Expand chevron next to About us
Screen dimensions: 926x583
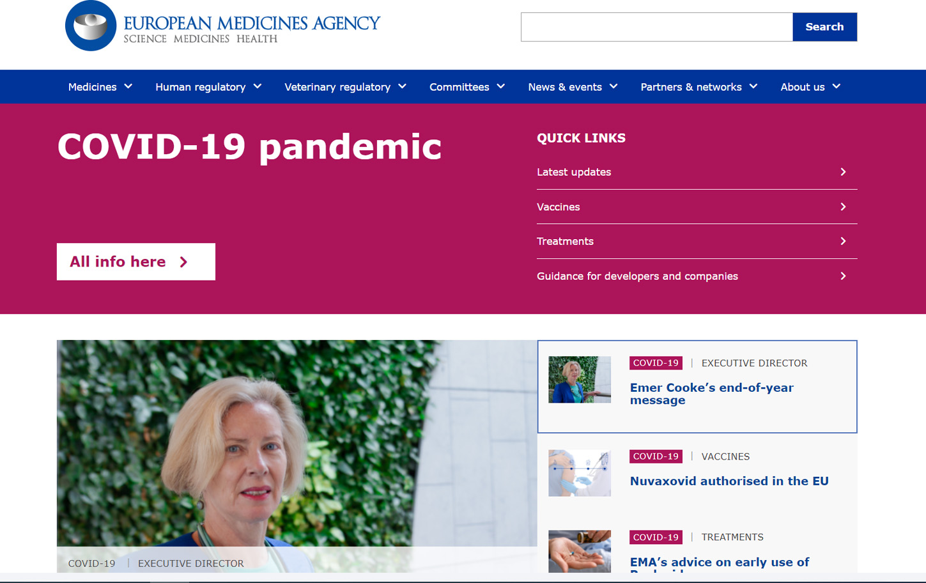pyautogui.click(x=837, y=86)
